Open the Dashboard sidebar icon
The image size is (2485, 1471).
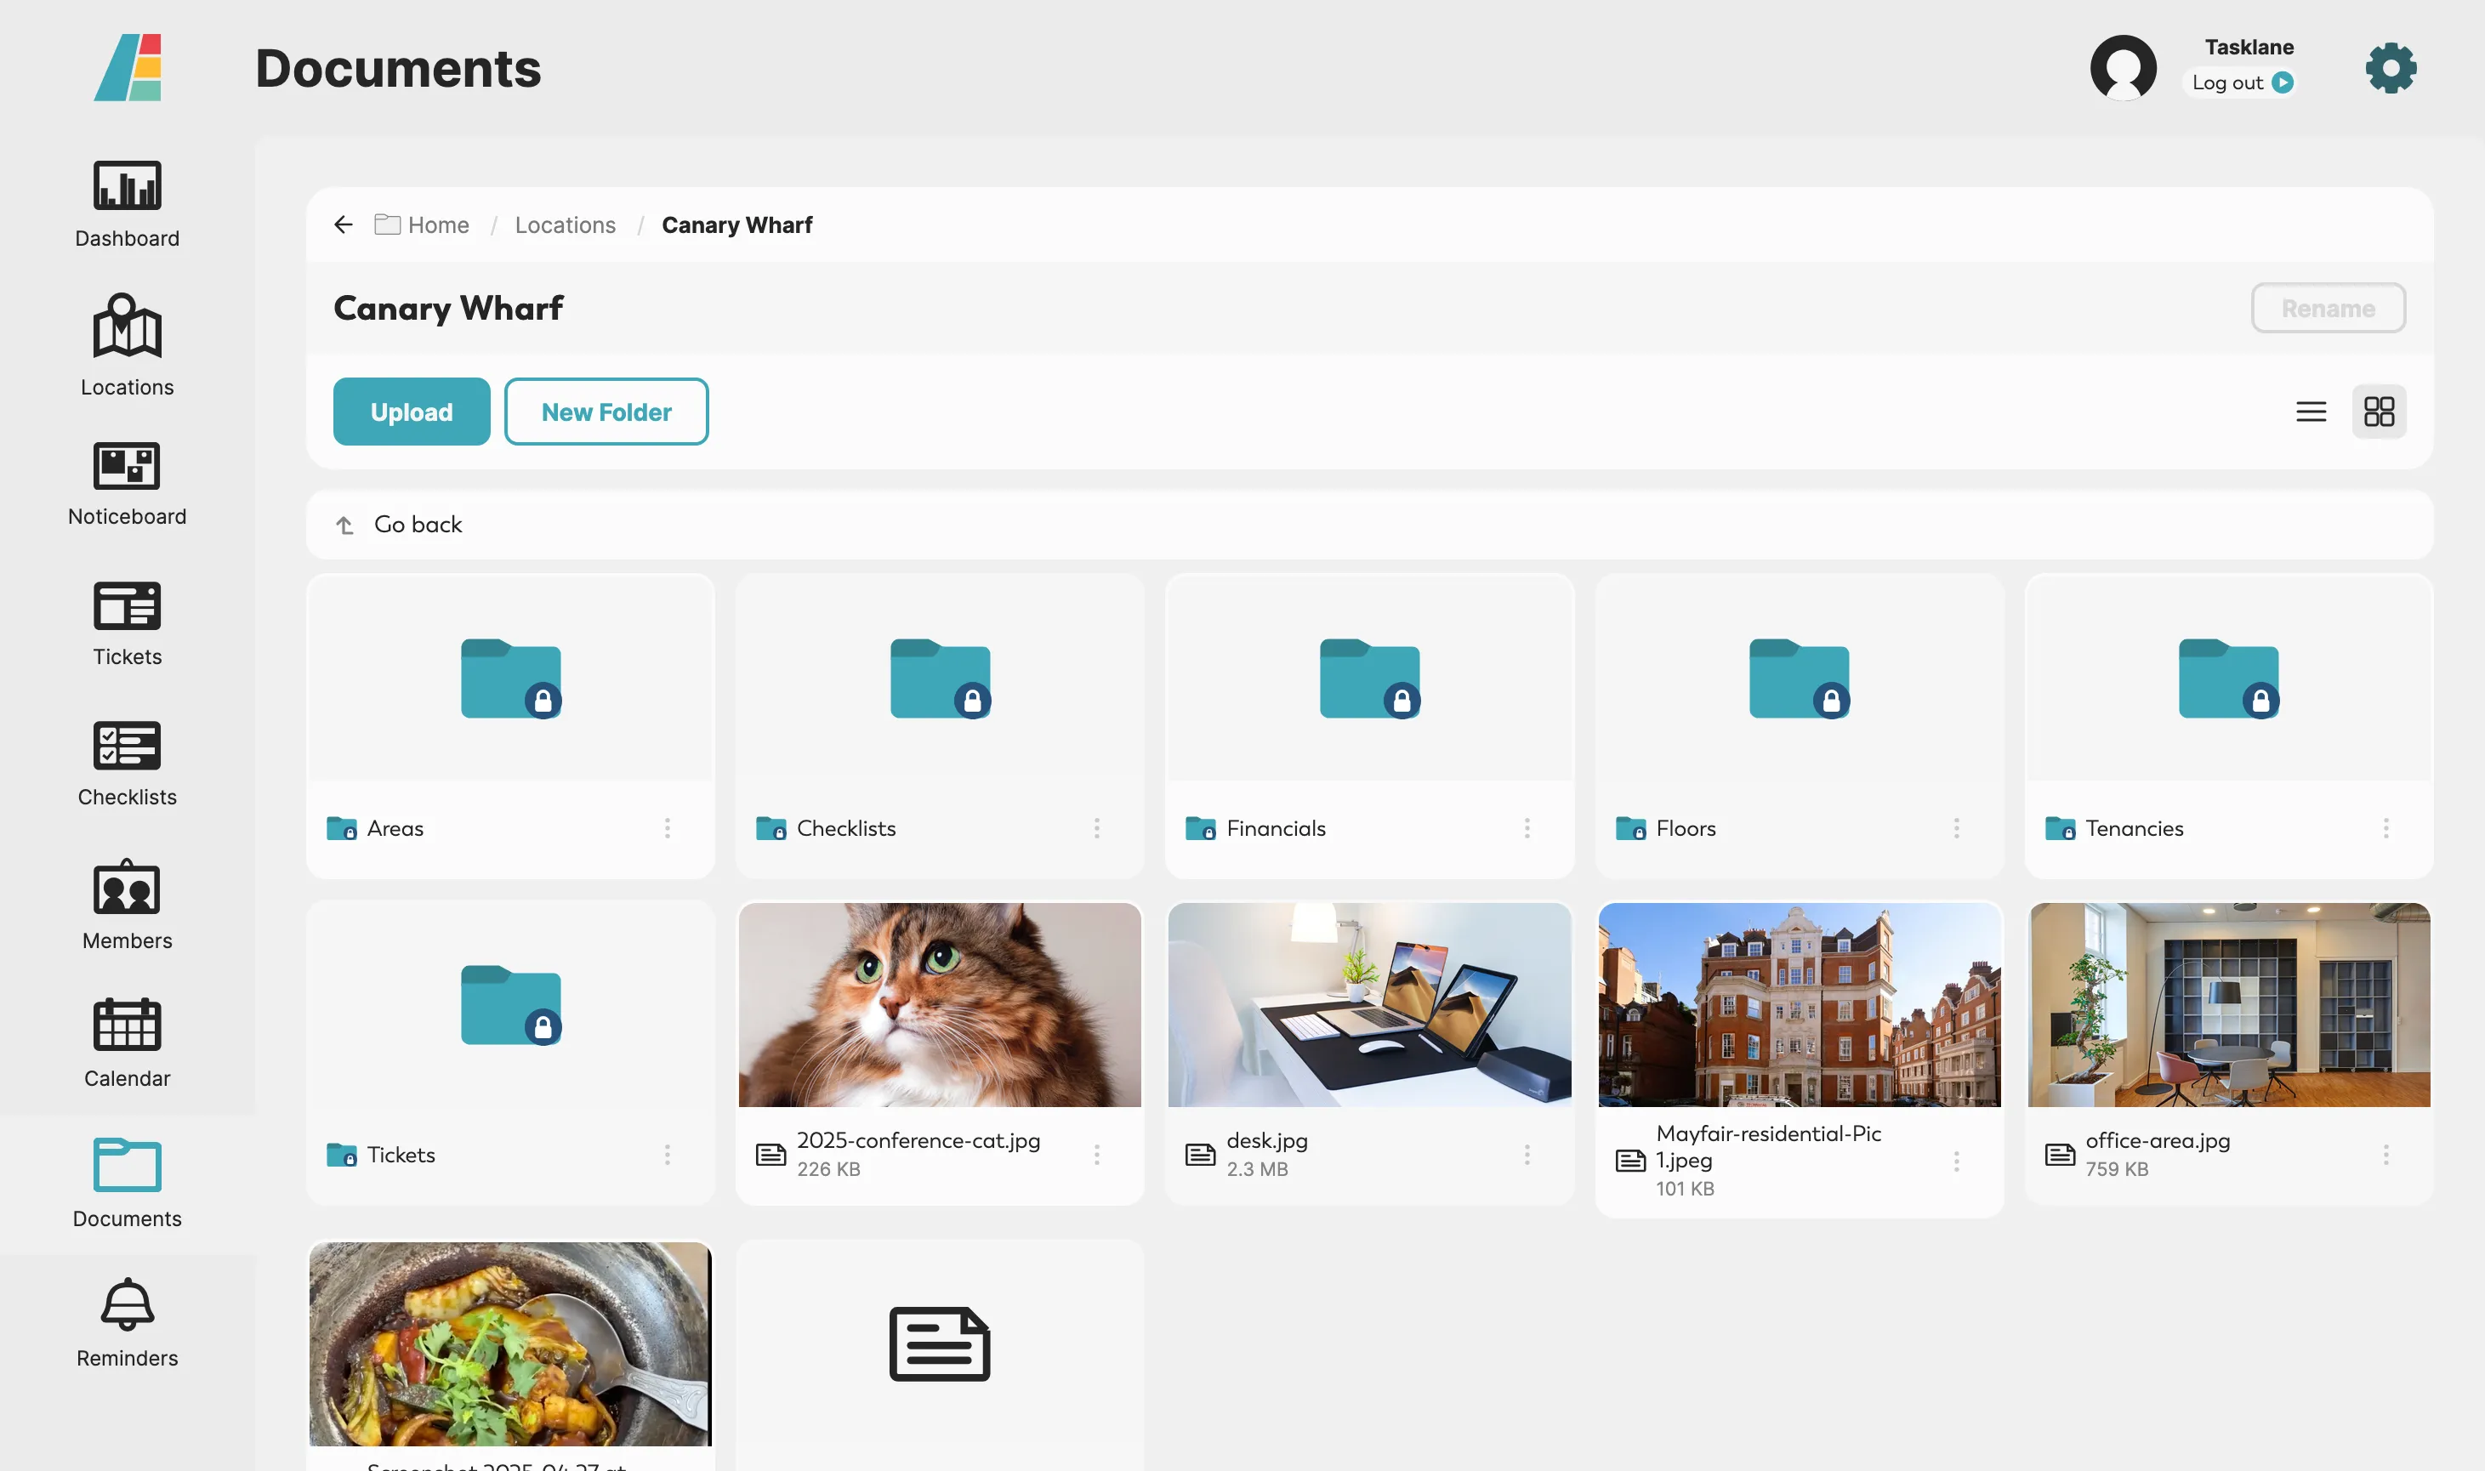coord(127,204)
